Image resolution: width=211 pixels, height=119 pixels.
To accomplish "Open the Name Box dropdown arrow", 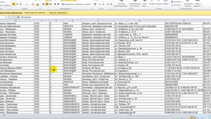I will click(x=6, y=17).
